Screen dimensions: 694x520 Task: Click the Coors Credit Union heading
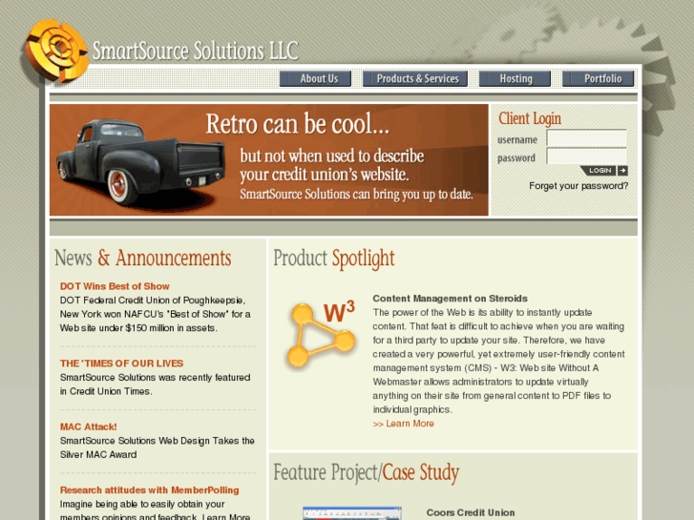[471, 512]
